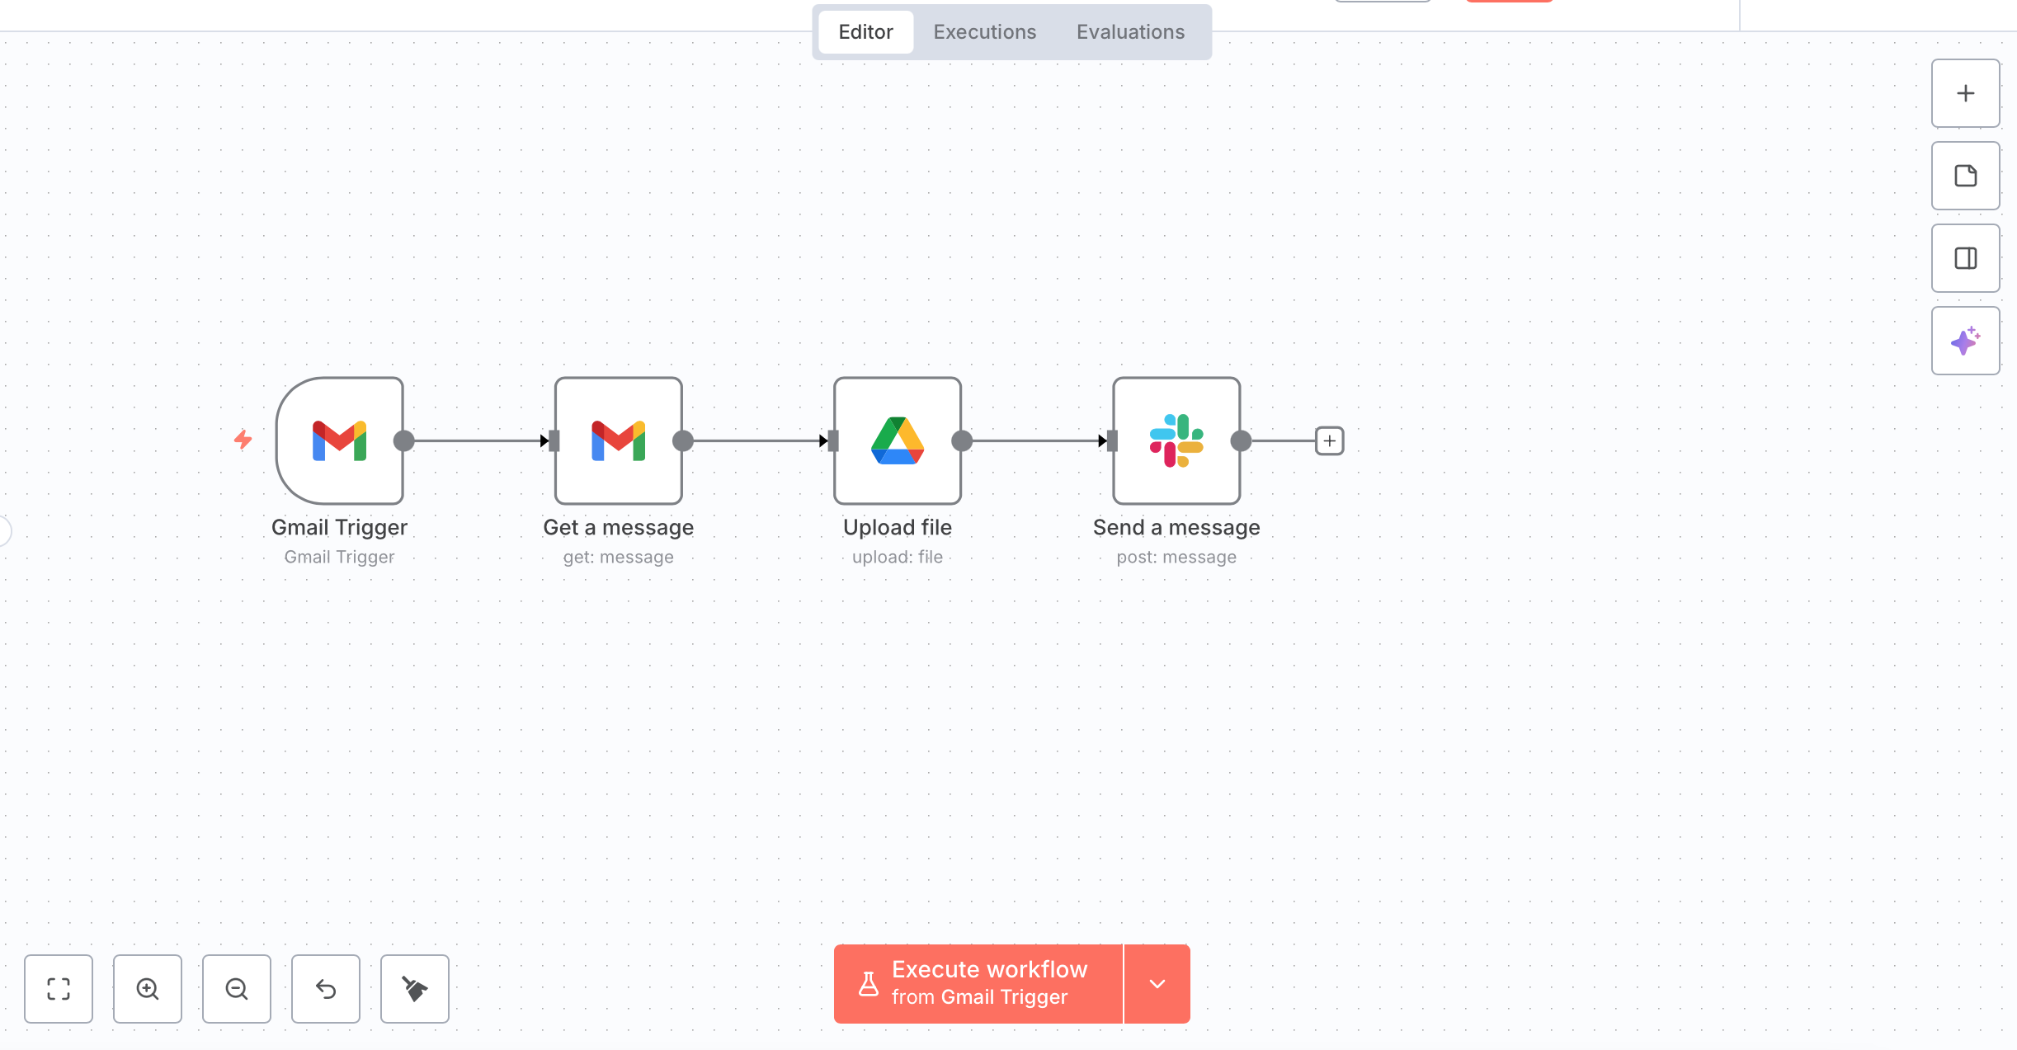This screenshot has height=1050, width=2017.
Task: Zoom in on the canvas
Action: tap(148, 988)
